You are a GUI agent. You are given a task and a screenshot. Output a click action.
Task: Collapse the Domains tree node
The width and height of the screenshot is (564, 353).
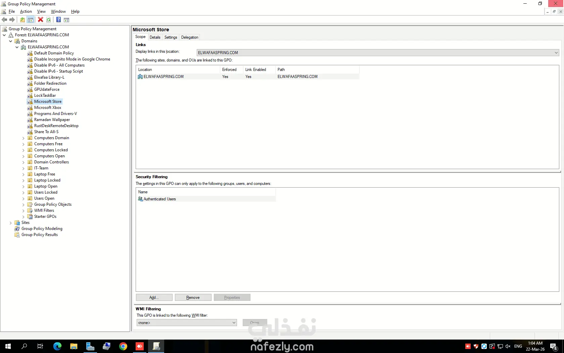tap(10, 41)
